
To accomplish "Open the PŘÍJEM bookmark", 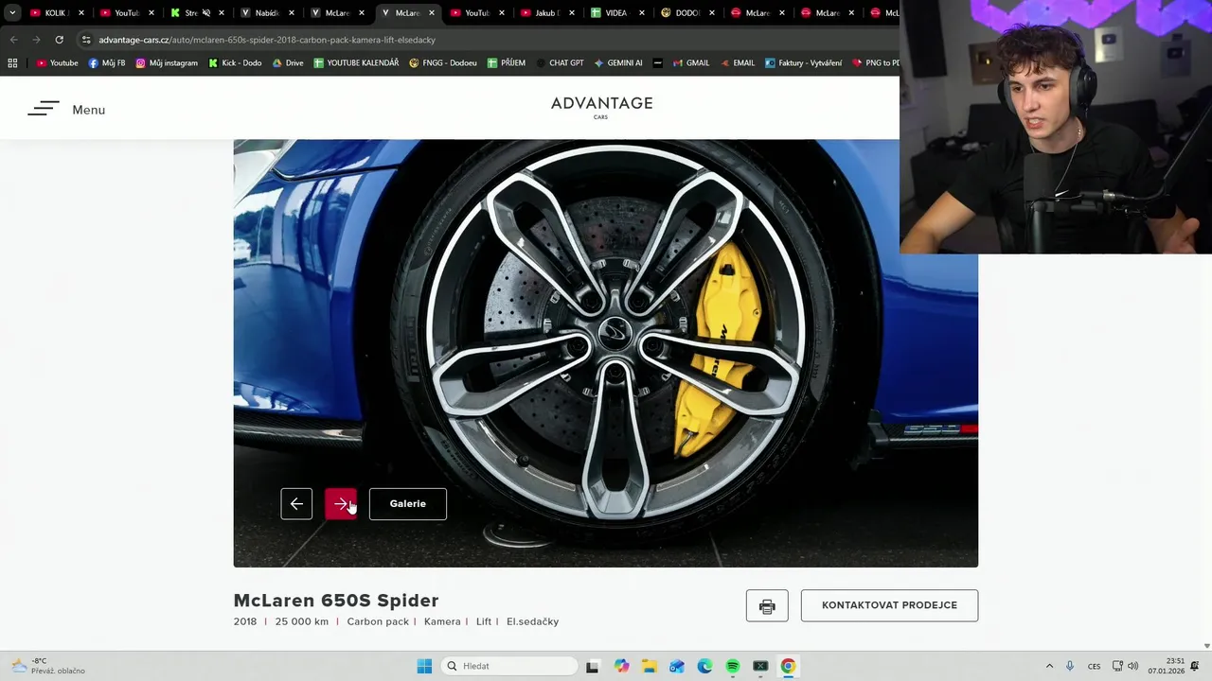I will point(507,62).
